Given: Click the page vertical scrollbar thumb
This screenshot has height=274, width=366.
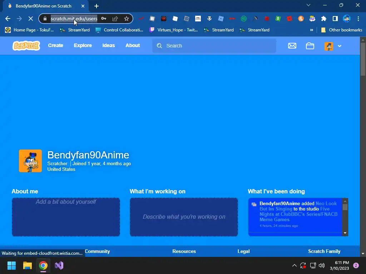Looking at the screenshot, I should pyautogui.click(x=363, y=60).
